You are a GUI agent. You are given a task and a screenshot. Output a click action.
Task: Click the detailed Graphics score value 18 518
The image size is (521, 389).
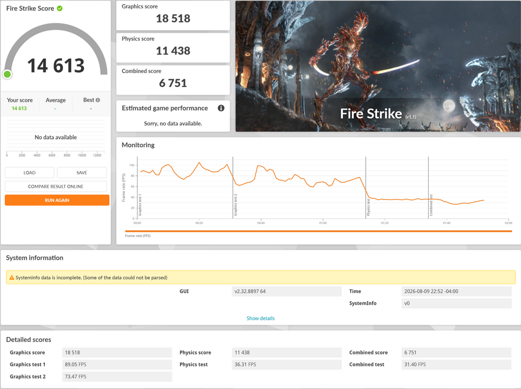(x=117, y=353)
